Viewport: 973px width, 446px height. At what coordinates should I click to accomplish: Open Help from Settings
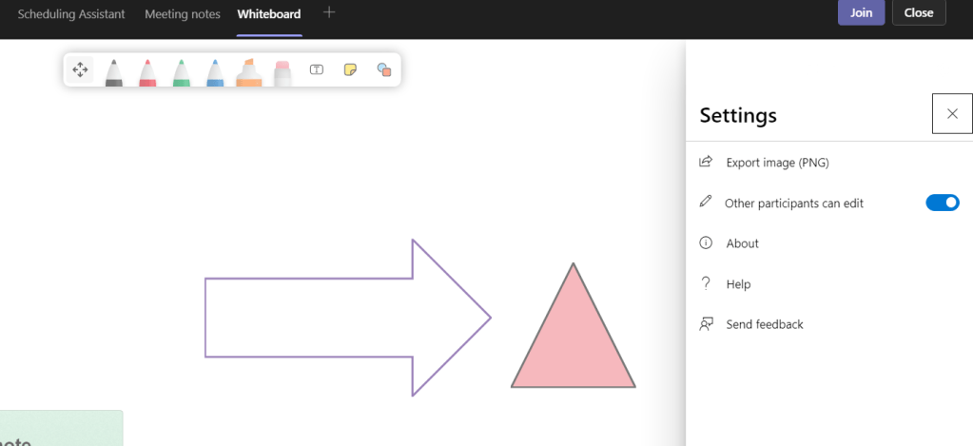pos(738,284)
